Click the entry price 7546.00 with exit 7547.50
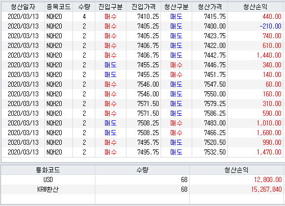 tap(148, 84)
